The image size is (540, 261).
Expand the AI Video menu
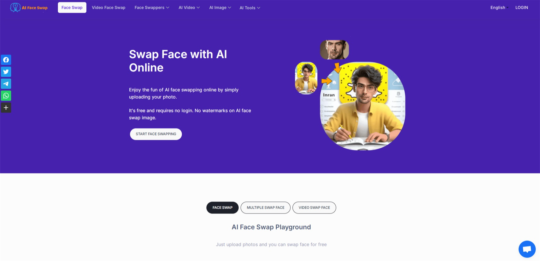pyautogui.click(x=189, y=8)
